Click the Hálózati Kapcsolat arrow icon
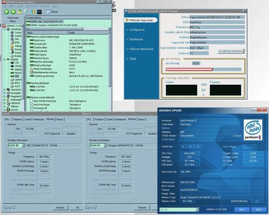This screenshot has width=269, height=215. 127,20
